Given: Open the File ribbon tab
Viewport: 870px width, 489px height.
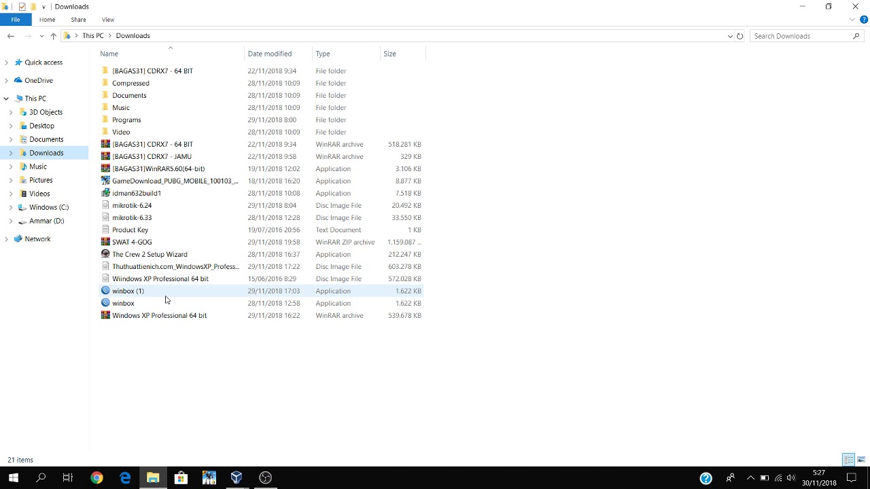Looking at the screenshot, I should [x=15, y=20].
